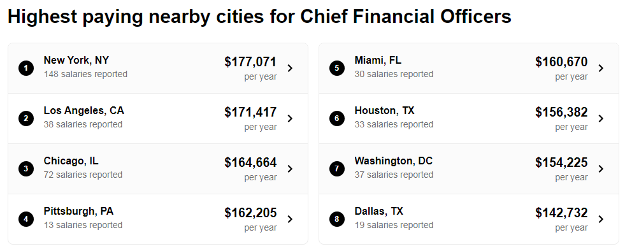Select the Houston, TX city name
The height and width of the screenshot is (251, 625).
pos(385,110)
